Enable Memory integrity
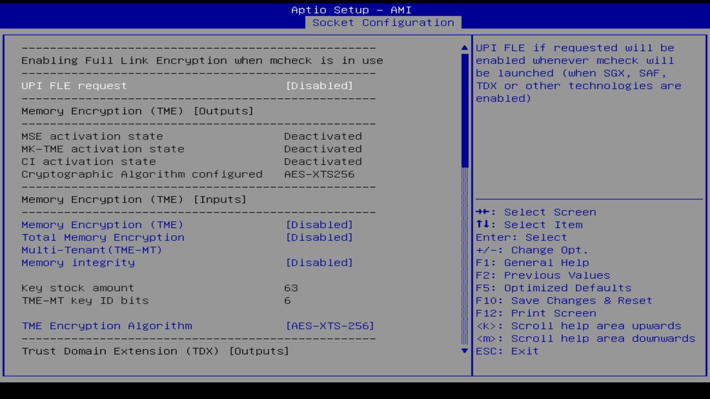710x399 pixels. (320, 262)
